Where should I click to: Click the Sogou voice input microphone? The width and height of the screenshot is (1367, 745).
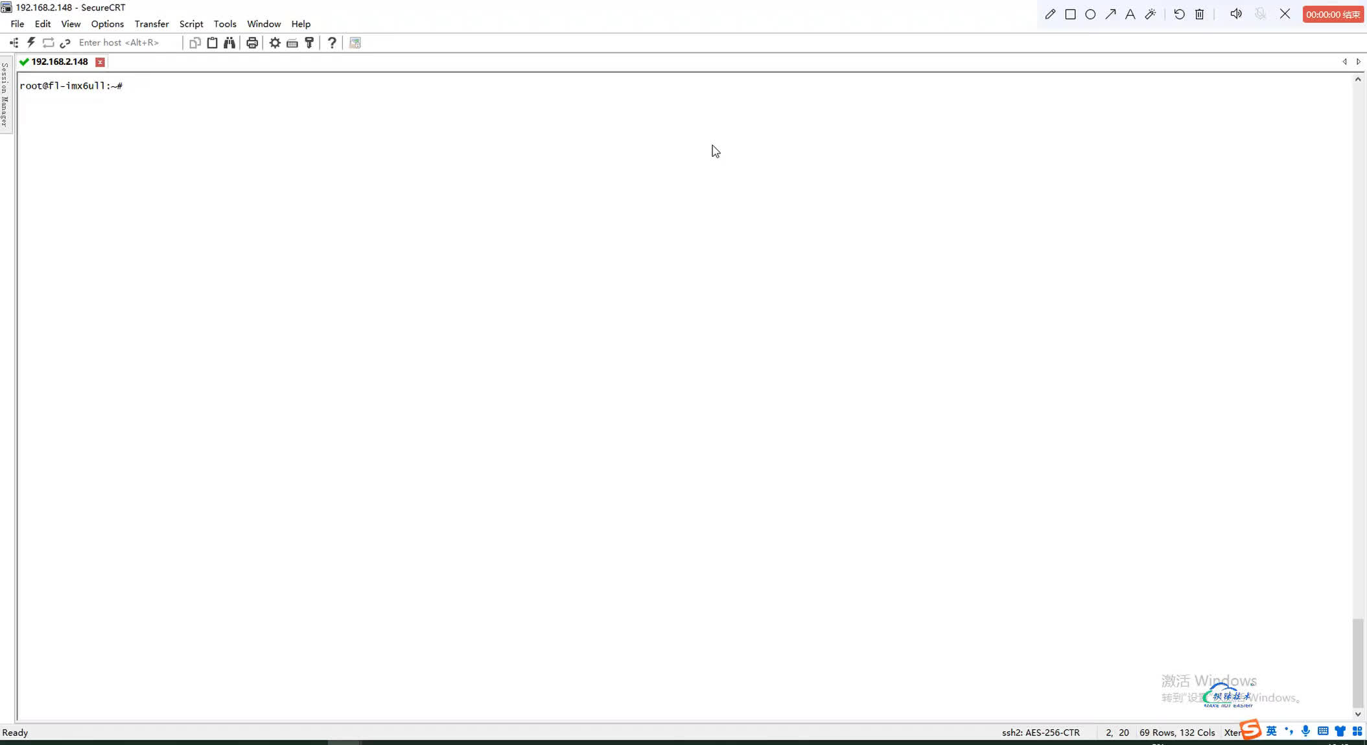[1305, 731]
